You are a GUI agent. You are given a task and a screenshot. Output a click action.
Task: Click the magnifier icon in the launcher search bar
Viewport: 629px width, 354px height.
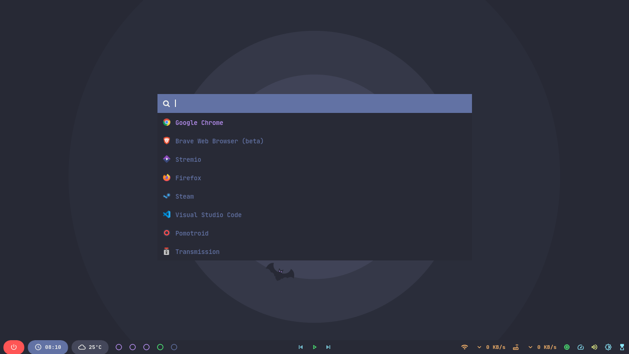pyautogui.click(x=166, y=104)
